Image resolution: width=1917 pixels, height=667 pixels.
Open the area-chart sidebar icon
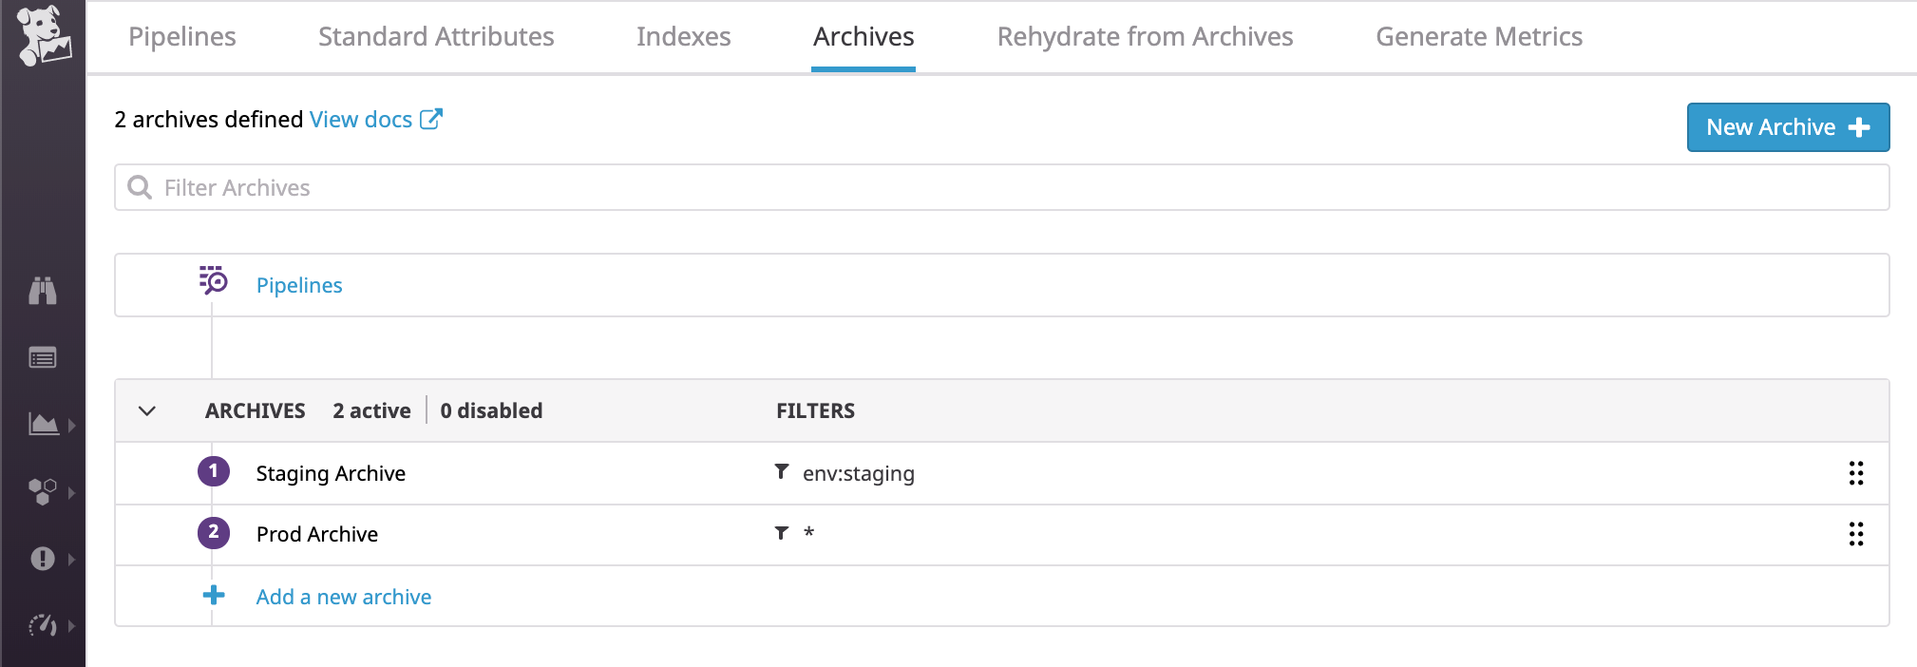click(x=44, y=424)
